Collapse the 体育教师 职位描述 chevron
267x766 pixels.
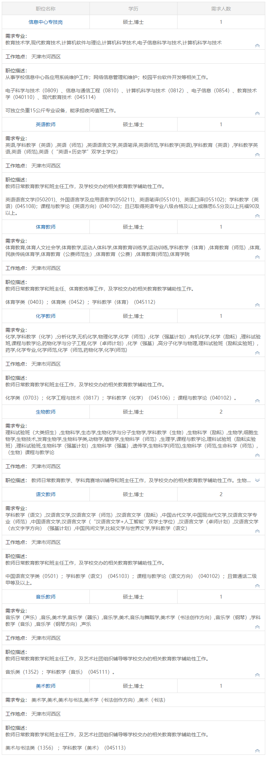click(x=257, y=305)
